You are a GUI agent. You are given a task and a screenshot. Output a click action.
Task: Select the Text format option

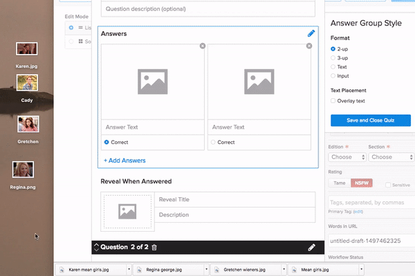click(333, 67)
